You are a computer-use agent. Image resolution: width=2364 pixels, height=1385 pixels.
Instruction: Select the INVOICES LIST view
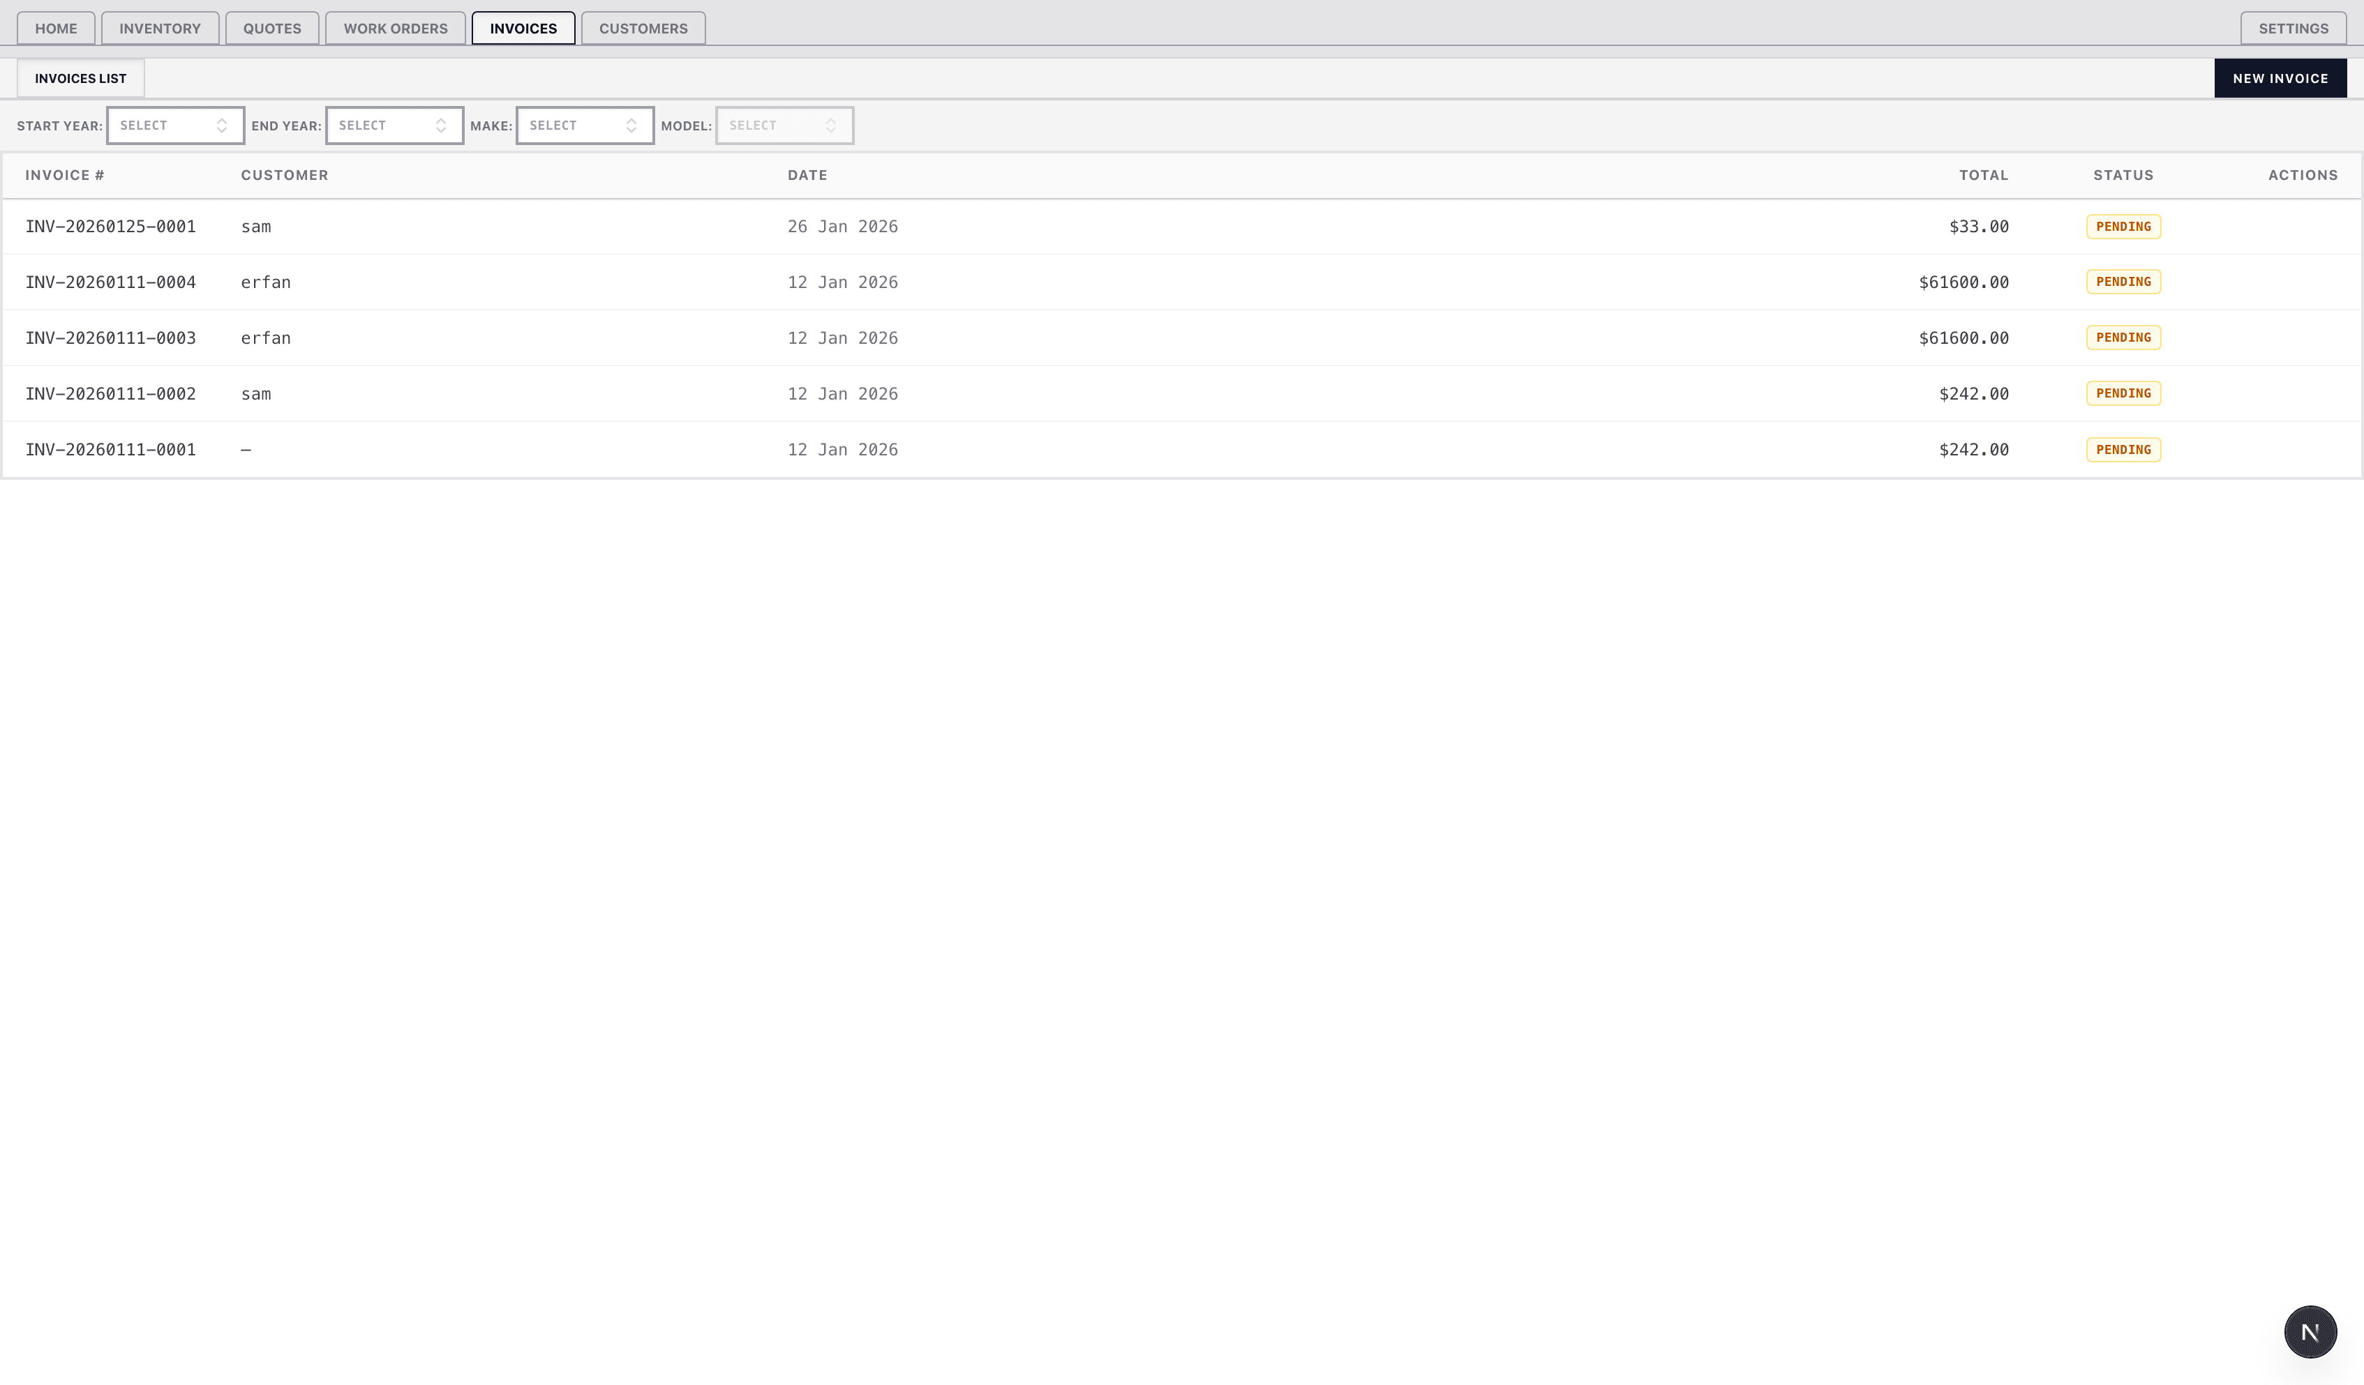80,78
